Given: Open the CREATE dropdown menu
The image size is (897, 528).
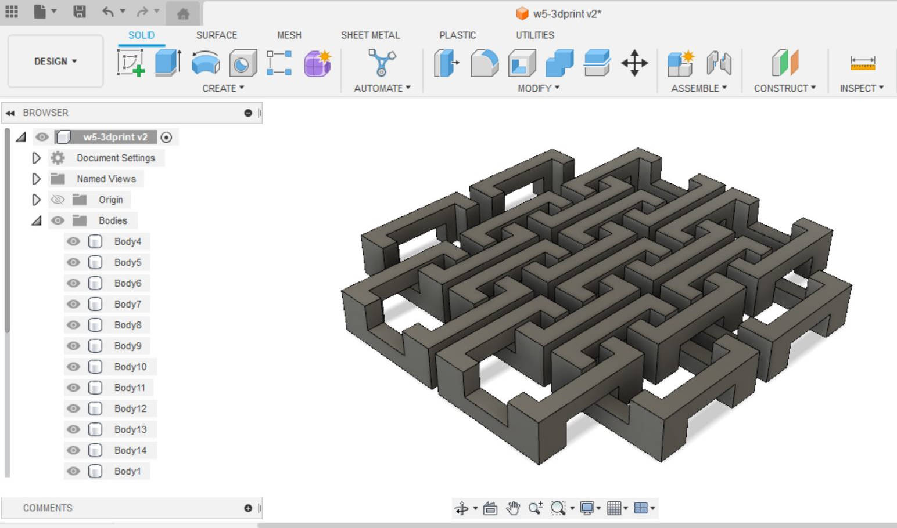Looking at the screenshot, I should [223, 88].
